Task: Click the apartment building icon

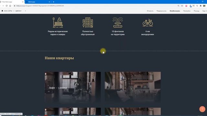Action: (x=88, y=23)
